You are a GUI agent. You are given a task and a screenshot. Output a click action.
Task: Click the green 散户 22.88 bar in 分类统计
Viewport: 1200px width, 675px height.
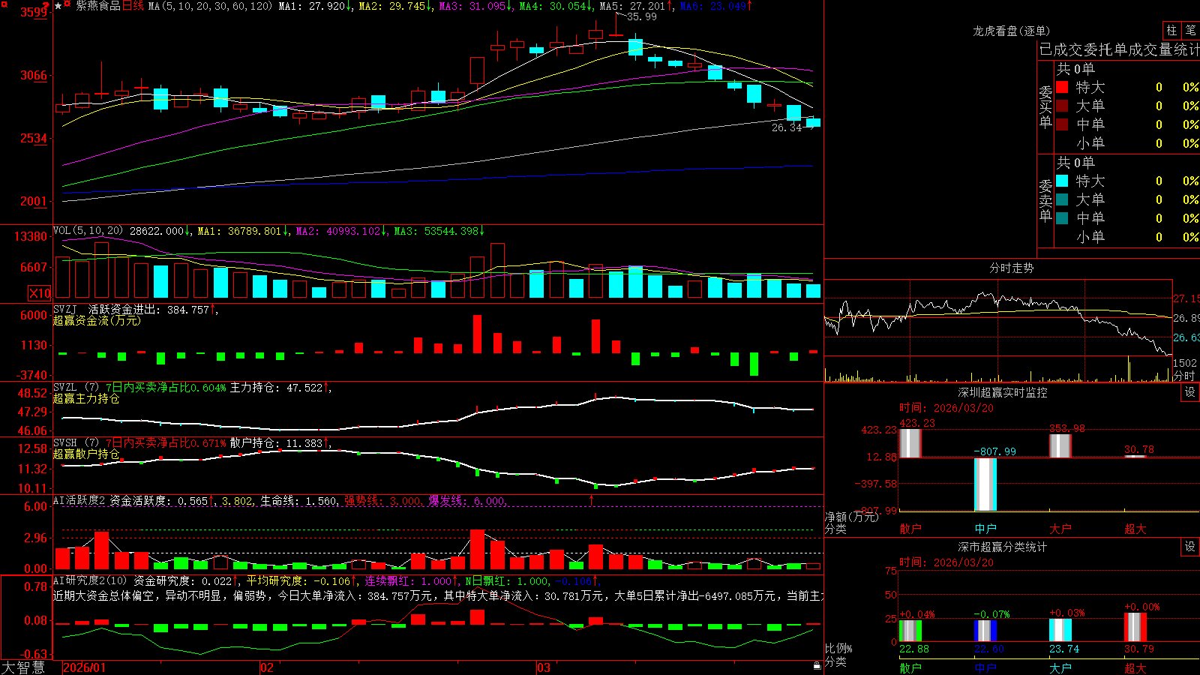910,631
